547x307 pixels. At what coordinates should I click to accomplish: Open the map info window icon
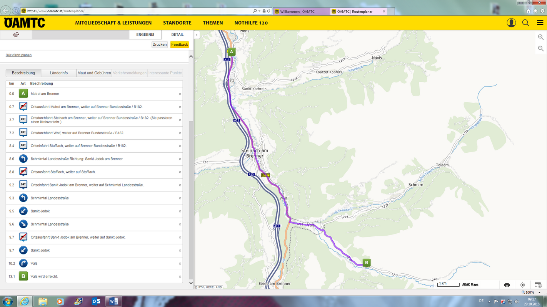coord(538,285)
